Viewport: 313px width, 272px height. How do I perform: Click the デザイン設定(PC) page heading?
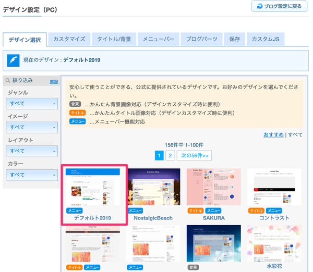(30, 9)
